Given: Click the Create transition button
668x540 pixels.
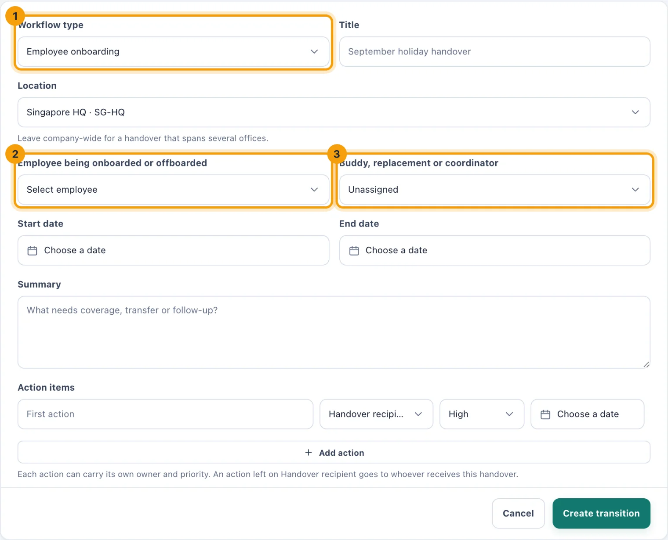Looking at the screenshot, I should point(601,513).
